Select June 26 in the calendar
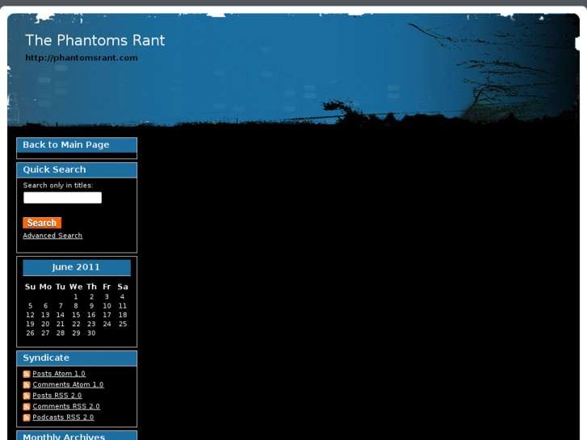 click(30, 333)
